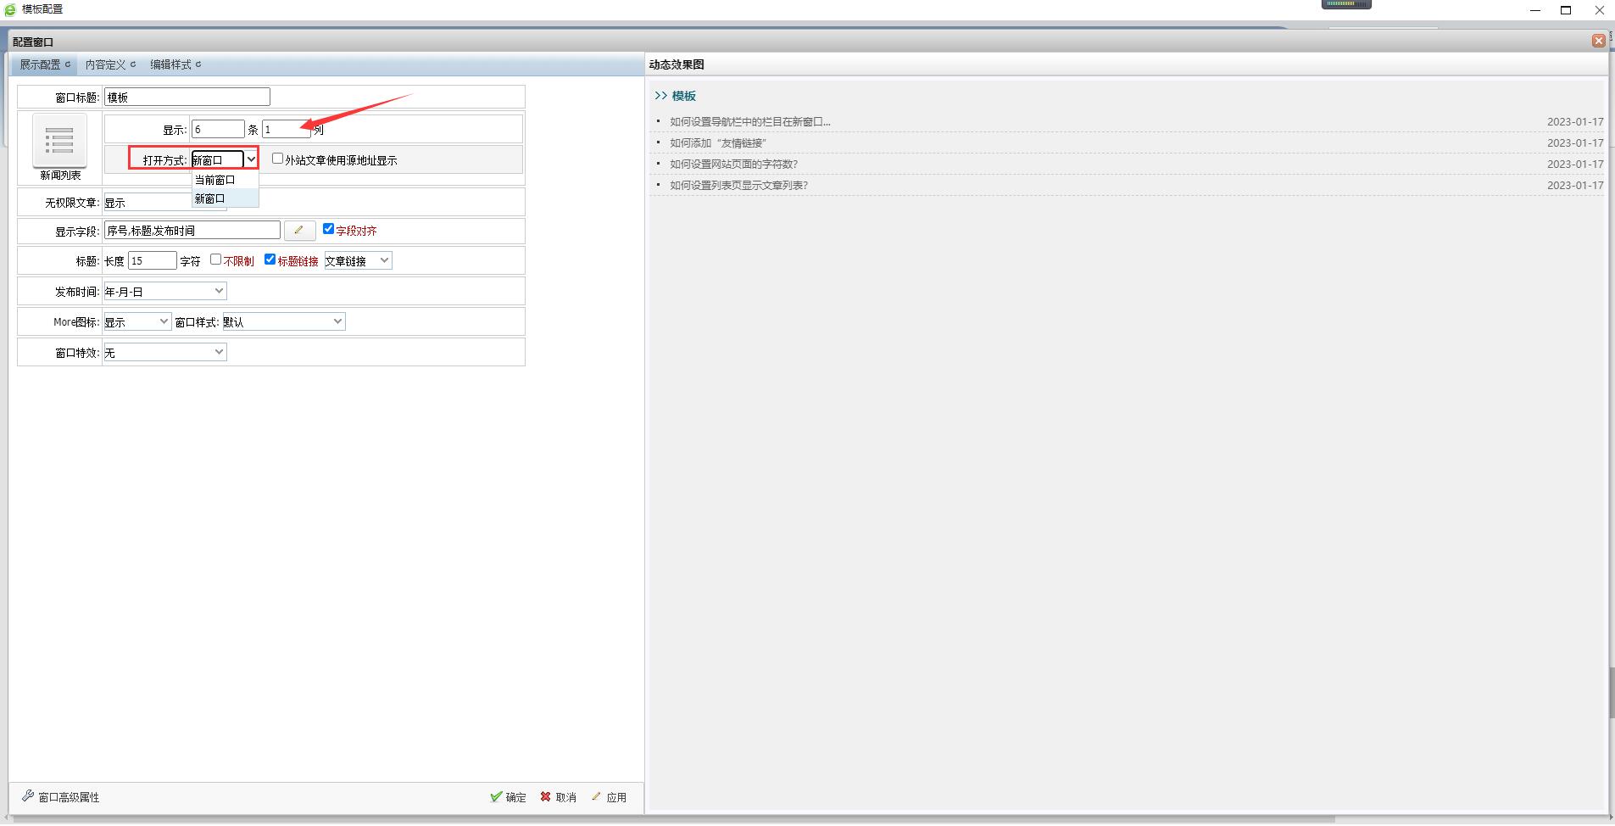Click the pencil edit icon beside 显示字段
The image size is (1615, 826).
point(298,230)
